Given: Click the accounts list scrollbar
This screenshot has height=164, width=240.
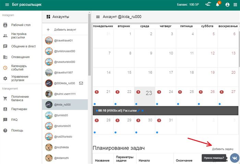Looking at the screenshot, I should click(x=89, y=44).
